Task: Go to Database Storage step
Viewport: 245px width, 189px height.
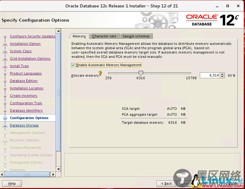Action: coord(24,125)
